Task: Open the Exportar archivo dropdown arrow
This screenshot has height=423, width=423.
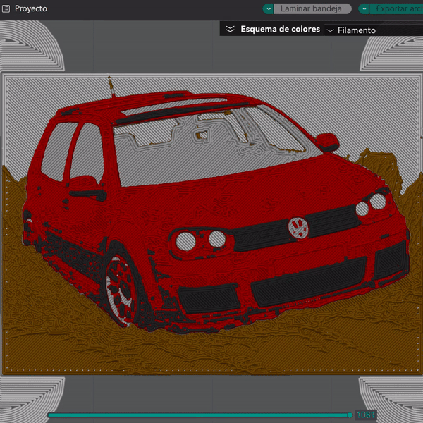Action: tap(364, 9)
